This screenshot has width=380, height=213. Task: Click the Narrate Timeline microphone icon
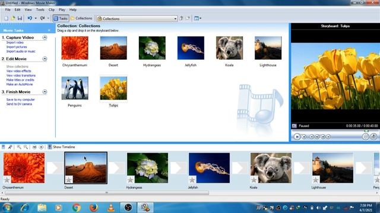click(10, 147)
